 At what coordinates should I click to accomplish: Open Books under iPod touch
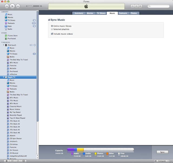pos(12,57)
